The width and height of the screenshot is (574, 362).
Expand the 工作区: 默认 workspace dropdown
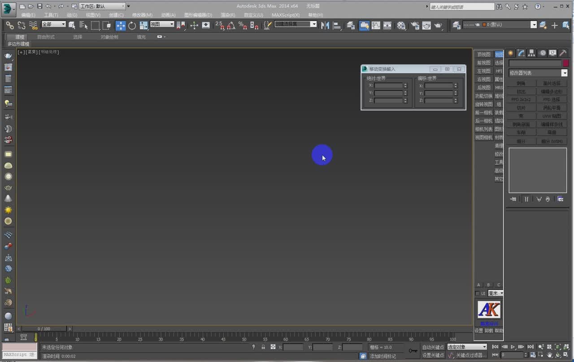tap(103, 6)
